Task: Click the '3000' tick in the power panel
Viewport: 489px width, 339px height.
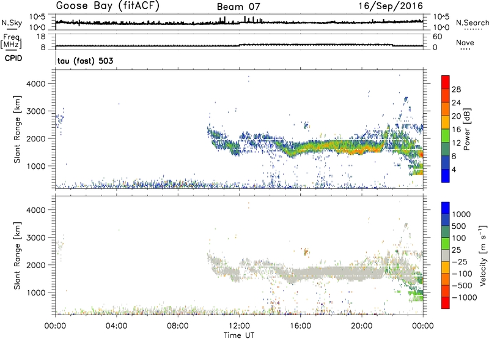Action: coord(36,111)
